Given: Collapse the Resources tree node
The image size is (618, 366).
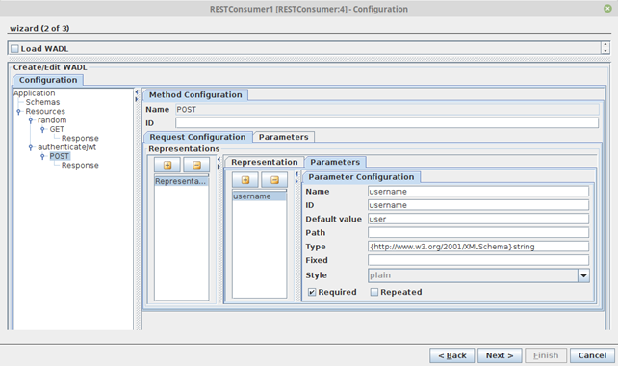Looking at the screenshot, I should click(x=18, y=112).
